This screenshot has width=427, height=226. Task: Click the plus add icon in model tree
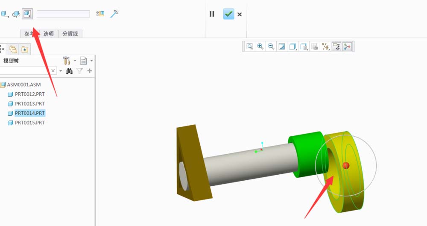(x=90, y=71)
